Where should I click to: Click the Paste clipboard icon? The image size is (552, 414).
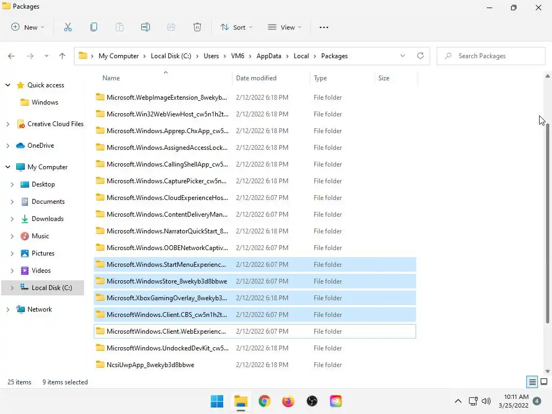pyautogui.click(x=120, y=27)
